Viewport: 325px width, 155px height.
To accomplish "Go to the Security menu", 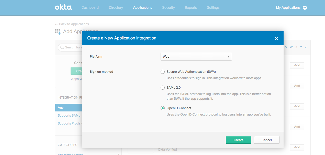I will [x=168, y=8].
